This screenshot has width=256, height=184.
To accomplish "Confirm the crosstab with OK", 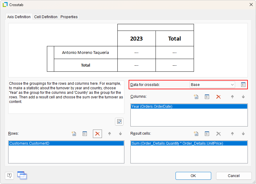I will pyautogui.click(x=193, y=176).
